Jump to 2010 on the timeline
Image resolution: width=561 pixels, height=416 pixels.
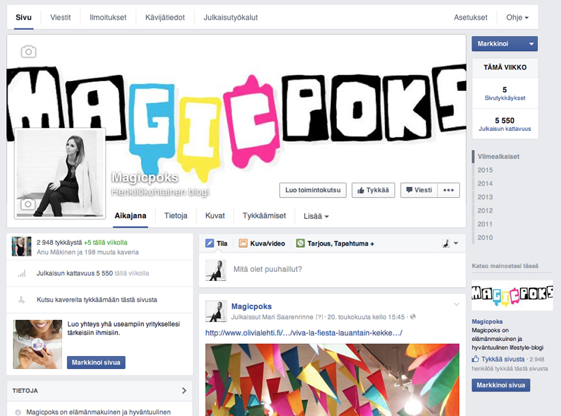pos(485,237)
